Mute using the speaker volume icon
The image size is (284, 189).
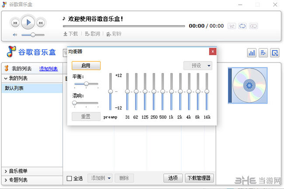coord(15,35)
